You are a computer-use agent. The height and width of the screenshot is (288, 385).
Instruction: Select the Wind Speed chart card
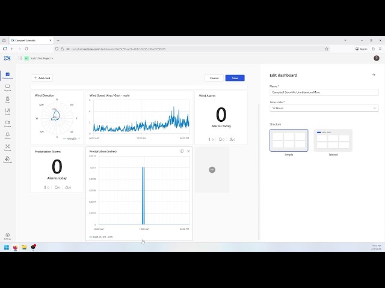[139, 118]
